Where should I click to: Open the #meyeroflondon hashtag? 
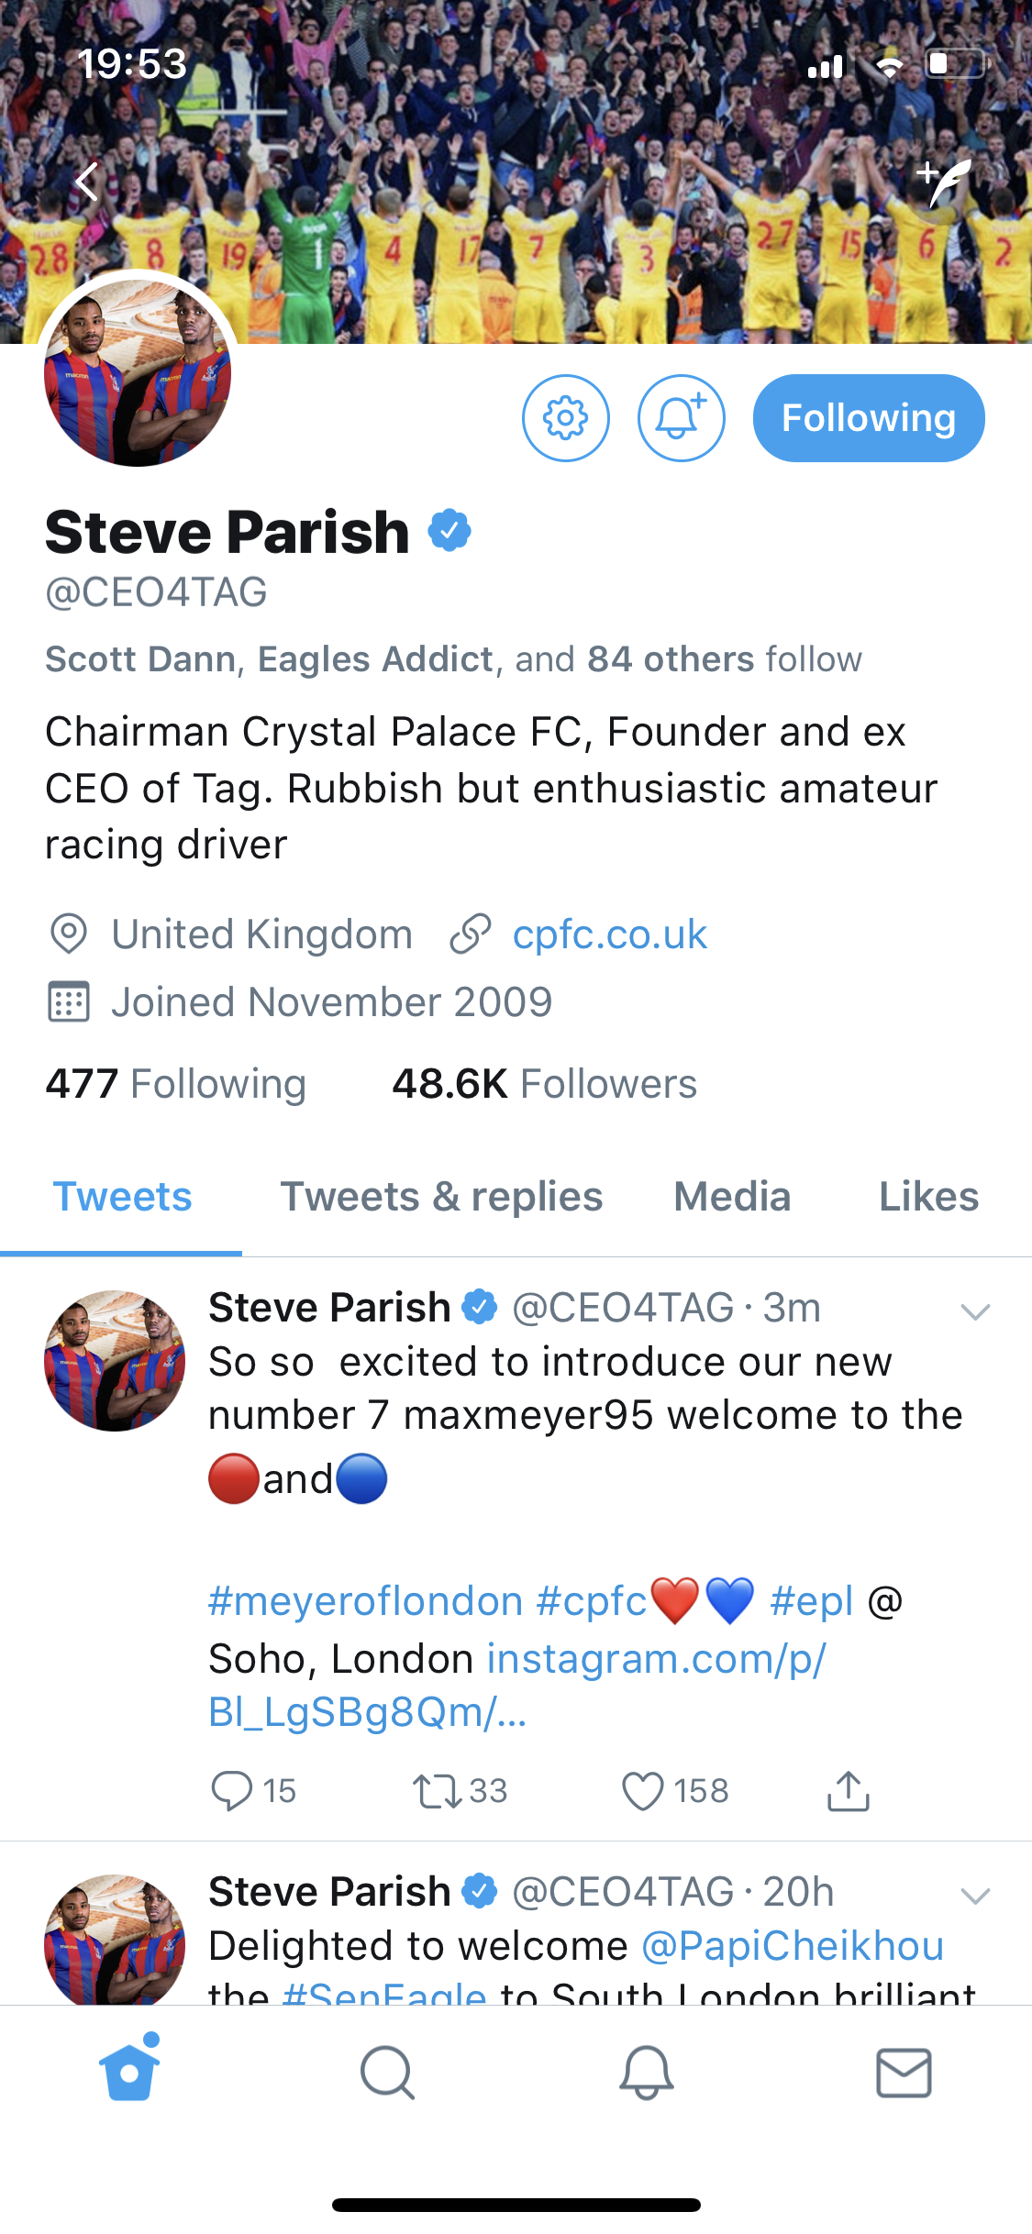(x=365, y=1601)
